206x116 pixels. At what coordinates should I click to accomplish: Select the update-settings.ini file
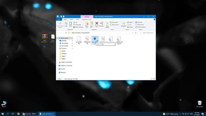(x=119, y=40)
